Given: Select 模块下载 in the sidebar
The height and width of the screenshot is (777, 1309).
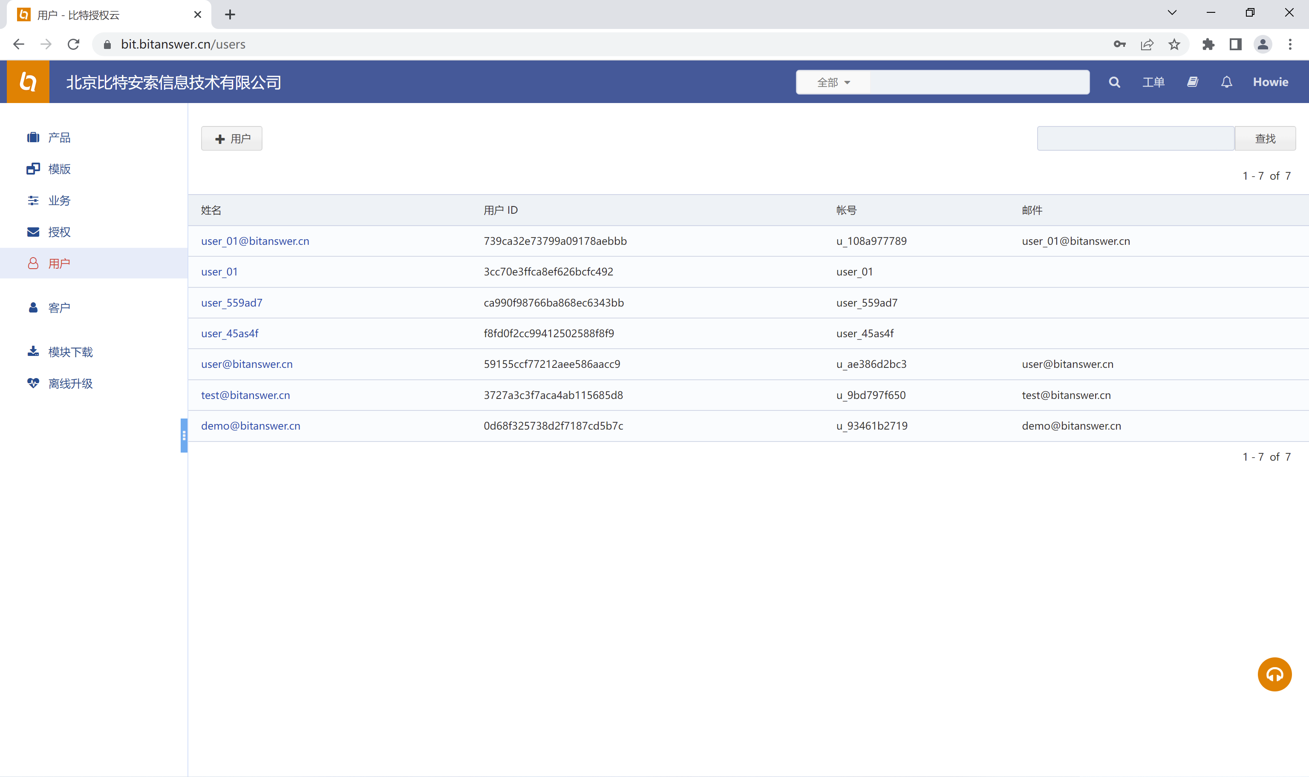Looking at the screenshot, I should click(x=70, y=352).
